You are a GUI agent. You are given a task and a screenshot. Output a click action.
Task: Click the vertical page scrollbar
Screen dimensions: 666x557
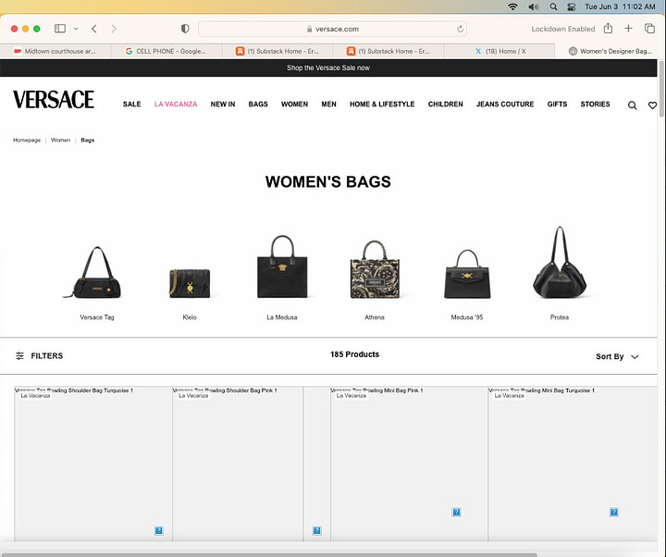point(661,89)
